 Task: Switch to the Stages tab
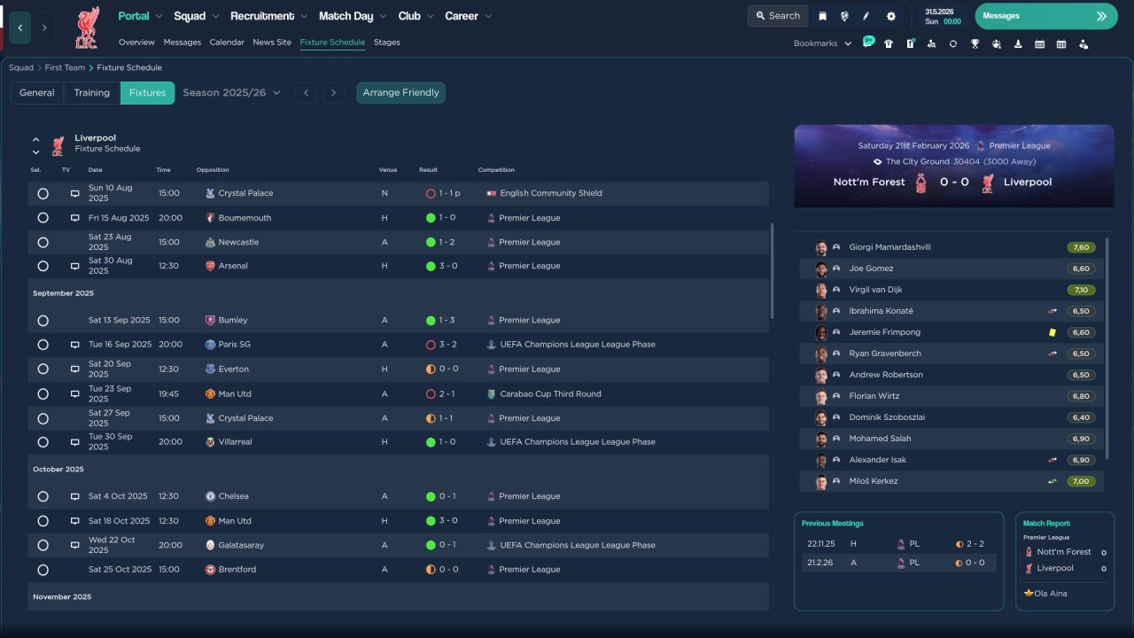[387, 43]
